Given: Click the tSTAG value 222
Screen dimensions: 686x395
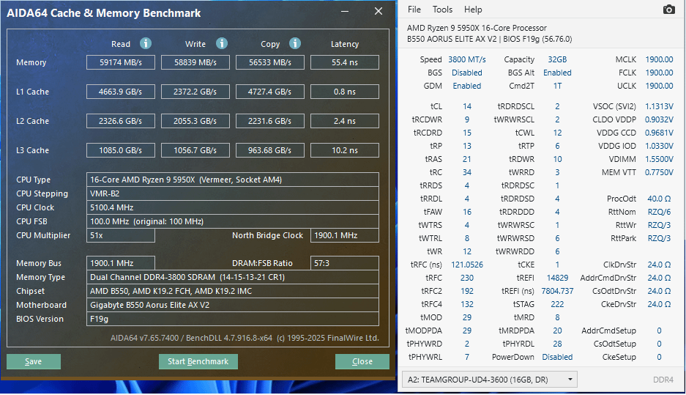Looking at the screenshot, I should pos(557,304).
